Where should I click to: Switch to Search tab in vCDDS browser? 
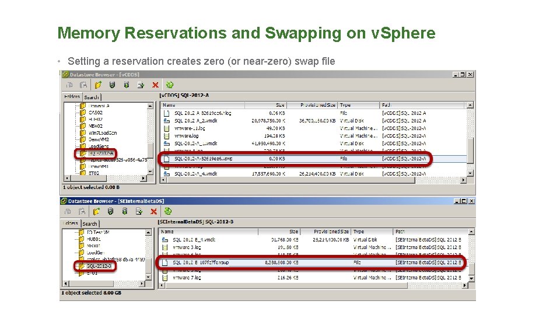[x=92, y=97]
